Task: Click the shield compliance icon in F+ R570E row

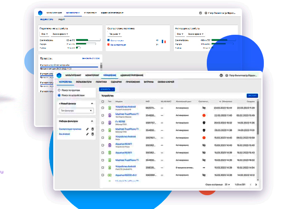Action: (x=203, y=123)
